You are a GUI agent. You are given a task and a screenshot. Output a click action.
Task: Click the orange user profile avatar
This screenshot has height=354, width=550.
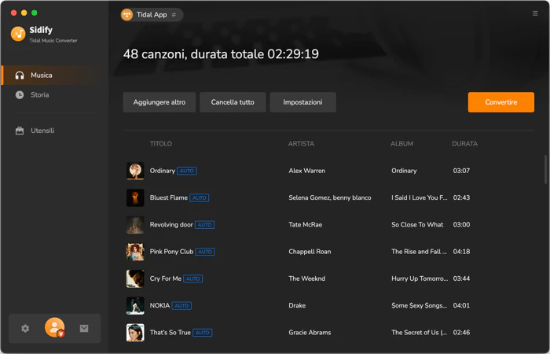[55, 327]
